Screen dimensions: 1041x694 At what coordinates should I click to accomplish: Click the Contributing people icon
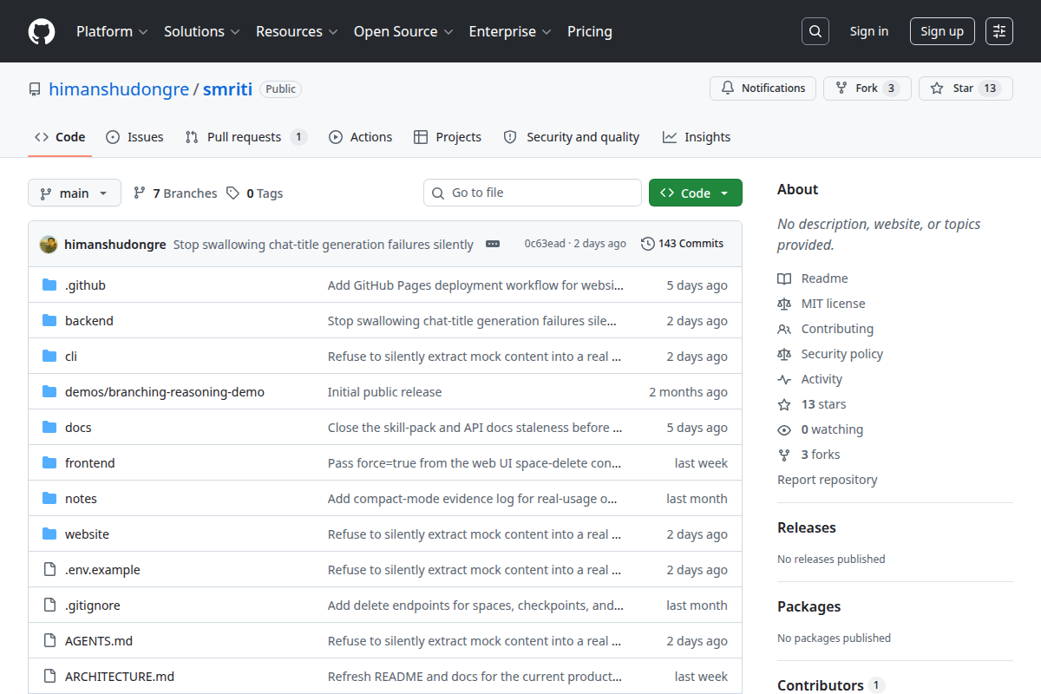coord(784,329)
